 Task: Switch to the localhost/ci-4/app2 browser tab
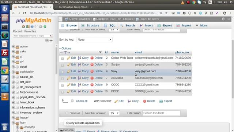click(74, 7)
